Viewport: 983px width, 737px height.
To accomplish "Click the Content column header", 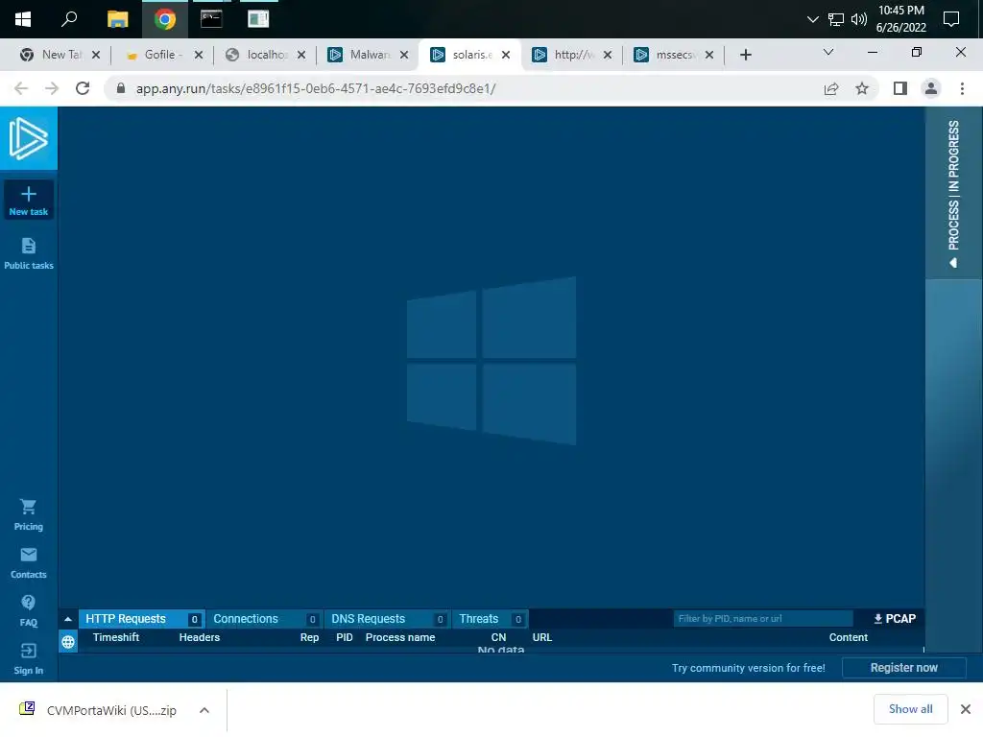I will 849,637.
